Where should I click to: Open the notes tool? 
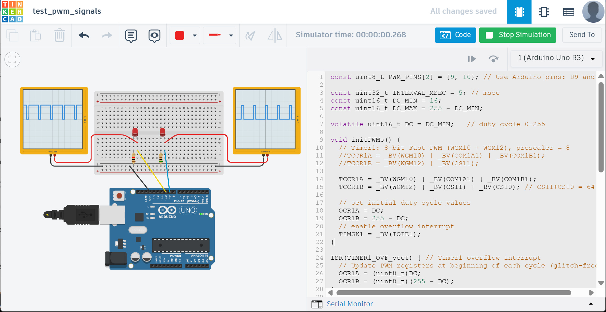pos(131,36)
